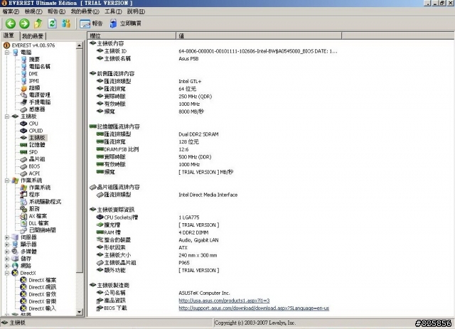This screenshot has height=329, width=455.
Task: Open the support.asus.com BIOS download link
Action: pos(254,308)
